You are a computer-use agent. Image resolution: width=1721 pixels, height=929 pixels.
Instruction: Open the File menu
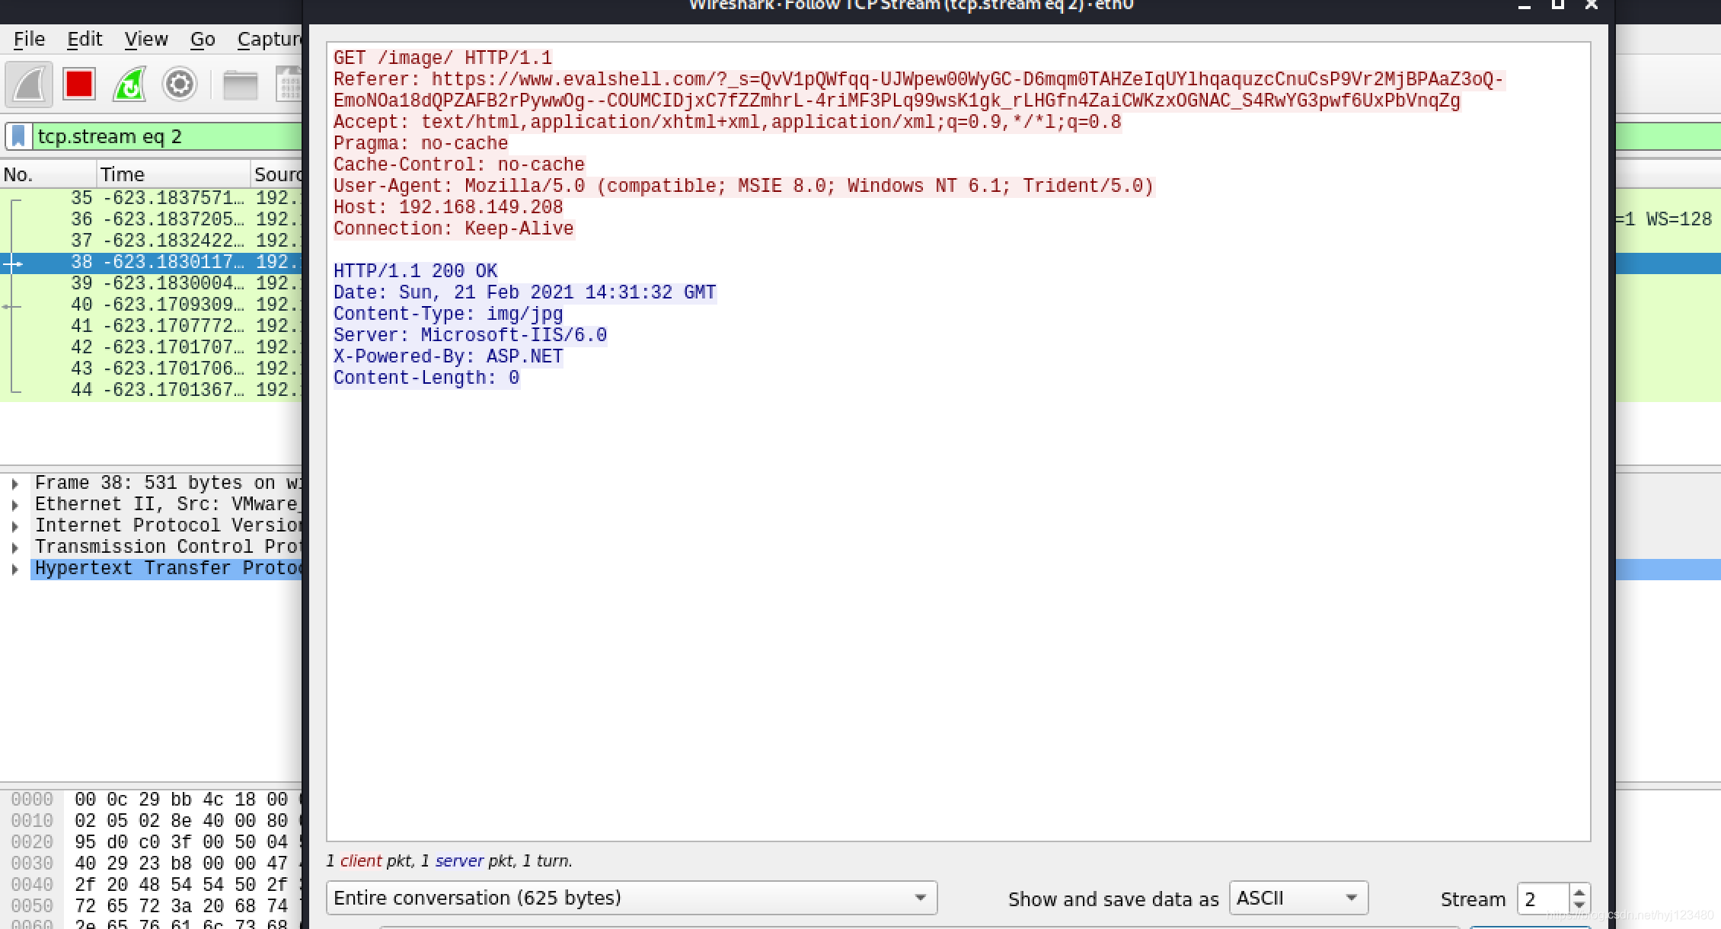pyautogui.click(x=29, y=39)
